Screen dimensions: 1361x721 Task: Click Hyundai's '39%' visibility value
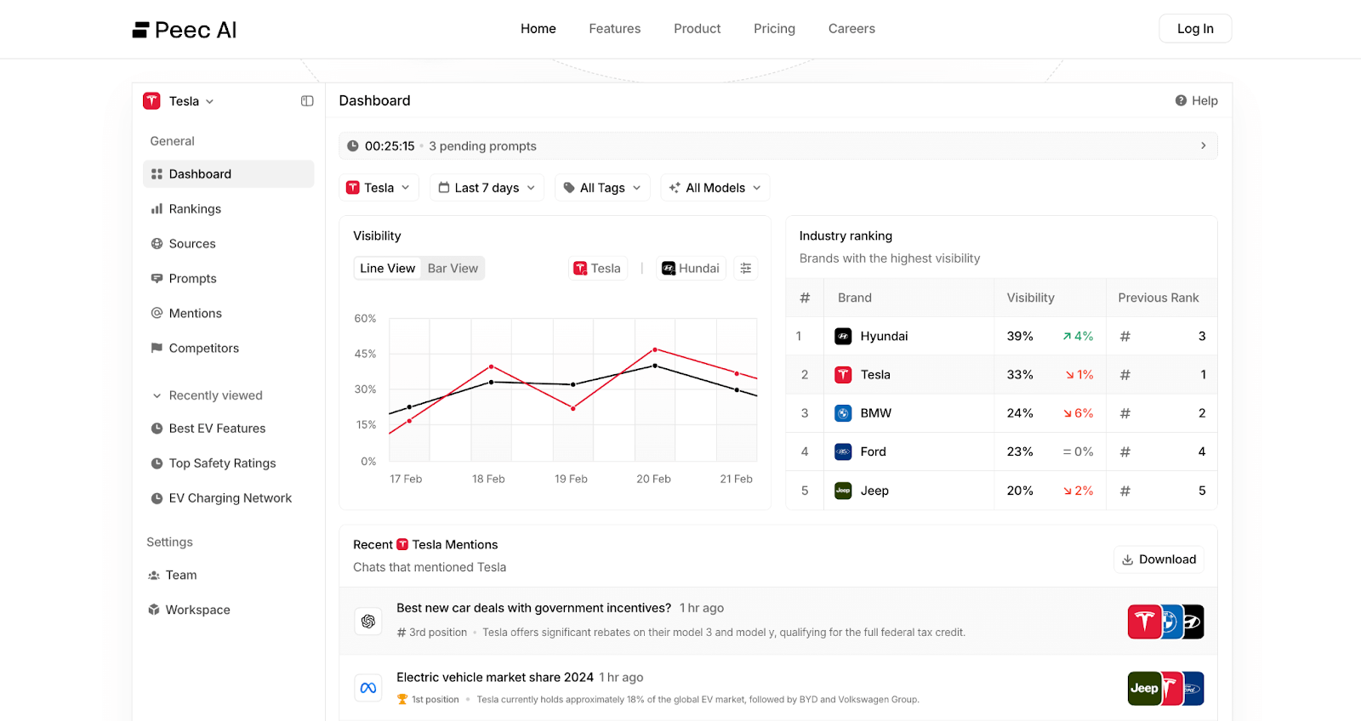pos(1020,337)
